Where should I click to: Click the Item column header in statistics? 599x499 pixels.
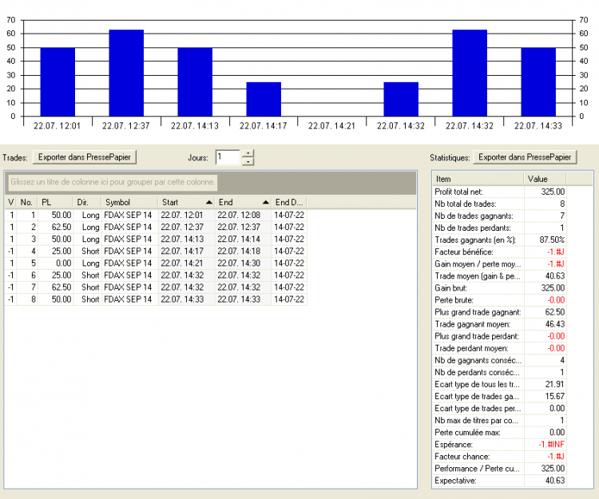click(x=478, y=179)
